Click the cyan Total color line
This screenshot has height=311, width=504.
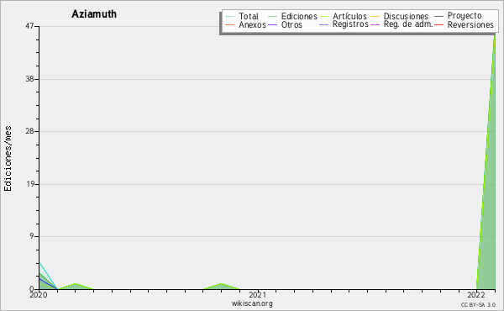(230, 17)
